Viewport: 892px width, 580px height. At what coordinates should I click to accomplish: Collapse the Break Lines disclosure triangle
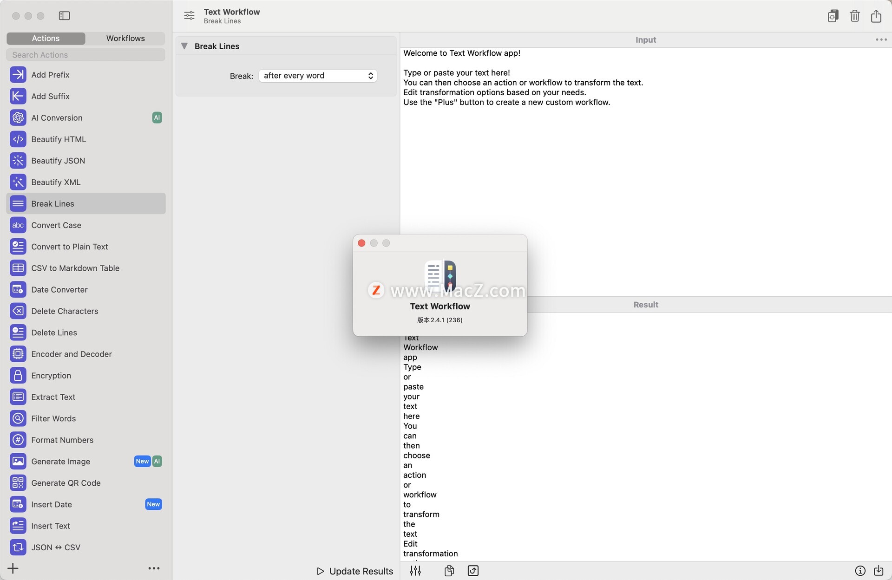click(184, 46)
